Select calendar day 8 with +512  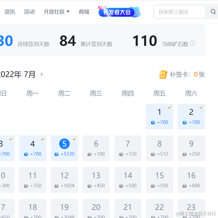[x=160, y=148]
